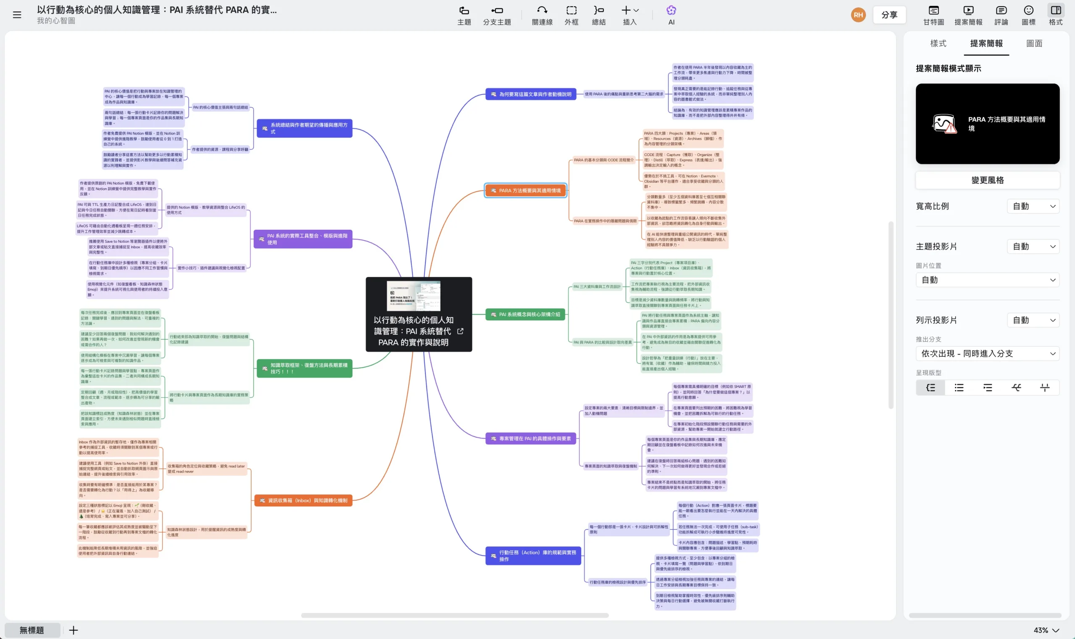Select the first 呈現版型 layout style

pos(930,387)
